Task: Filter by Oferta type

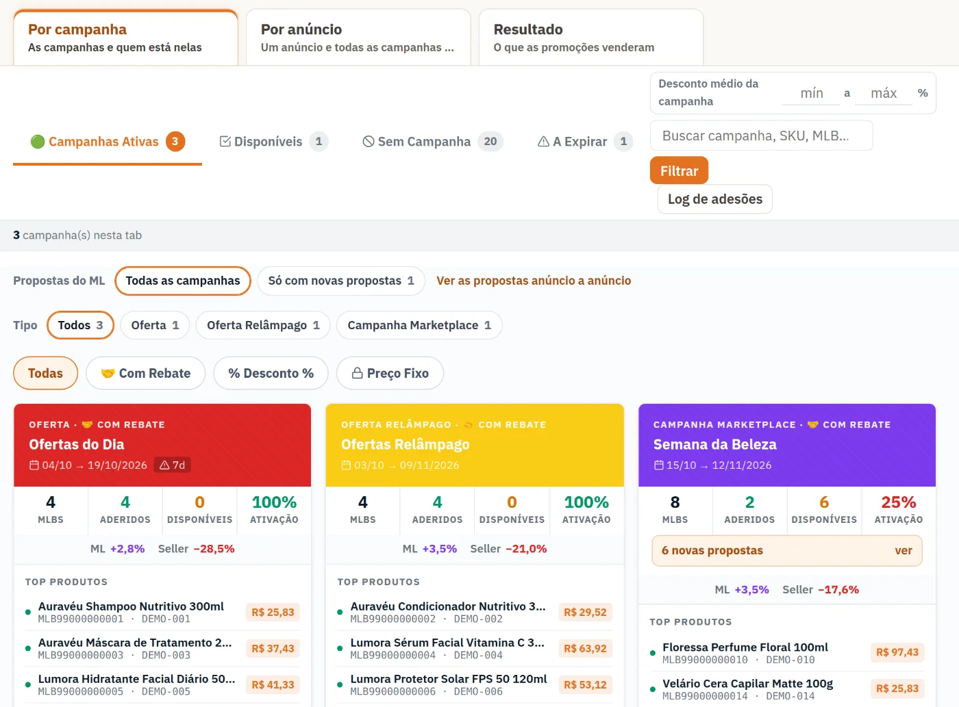Action: pos(155,325)
